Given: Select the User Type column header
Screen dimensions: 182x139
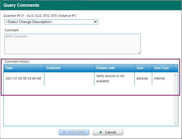Looking at the screenshot, I should 163,68.
